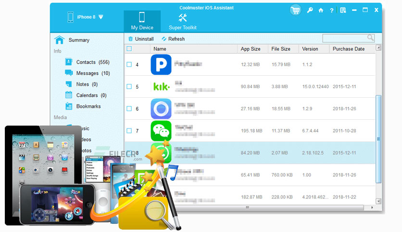The height and width of the screenshot is (232, 402).
Task: Open Notes (0) in the sidebar
Action: (x=87, y=84)
